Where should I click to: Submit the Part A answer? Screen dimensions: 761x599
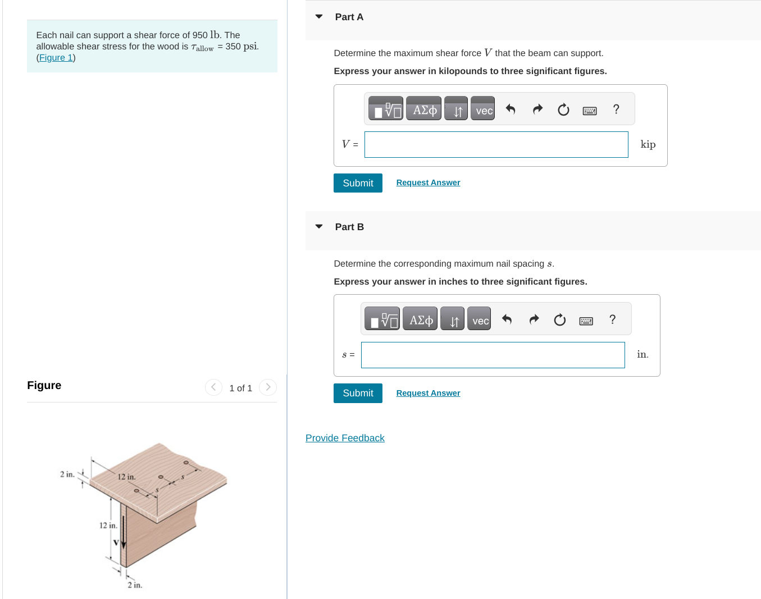[x=358, y=182]
